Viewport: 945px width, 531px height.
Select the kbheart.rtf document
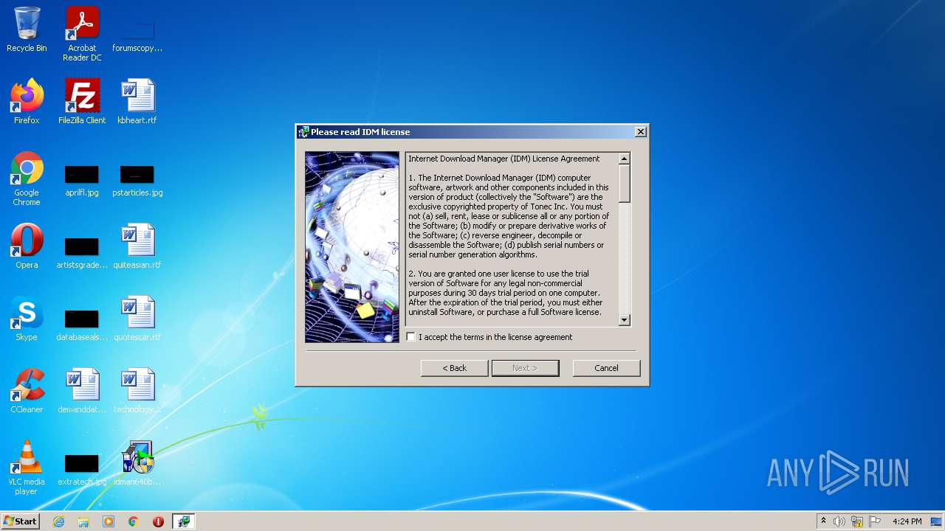tap(137, 102)
